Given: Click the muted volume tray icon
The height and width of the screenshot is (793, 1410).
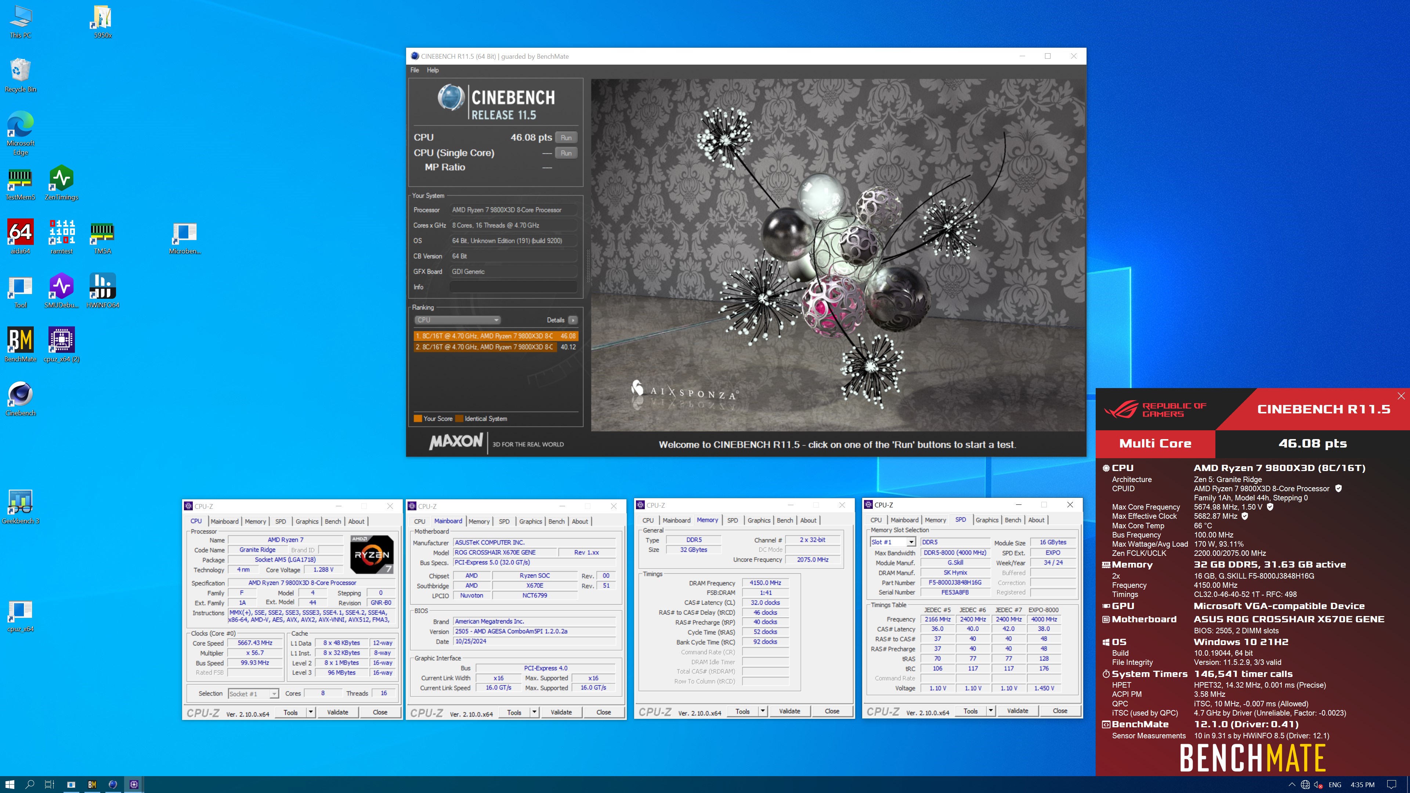Looking at the screenshot, I should [1318, 784].
